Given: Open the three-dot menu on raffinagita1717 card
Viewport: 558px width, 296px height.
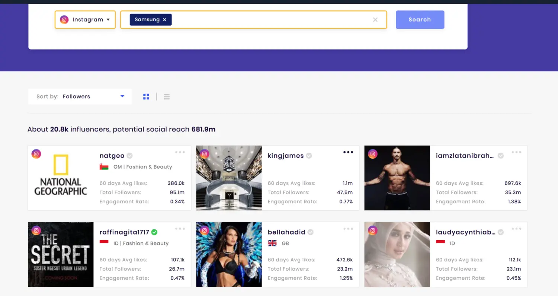Looking at the screenshot, I should (x=180, y=229).
